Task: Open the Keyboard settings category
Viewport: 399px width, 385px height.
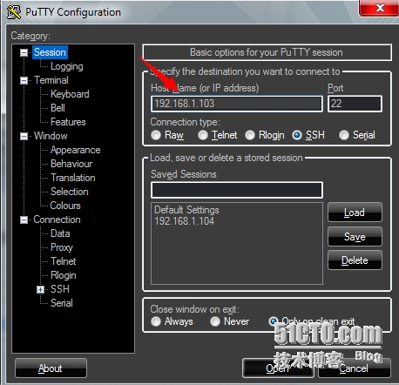Action: click(70, 94)
